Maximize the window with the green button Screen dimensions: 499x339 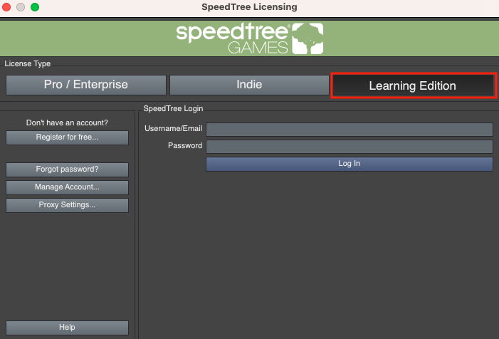(x=35, y=7)
